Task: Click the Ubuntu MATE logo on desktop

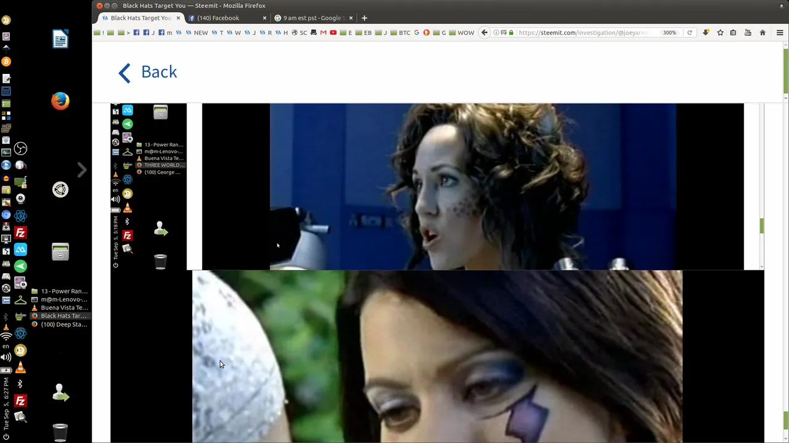Action: click(60, 190)
